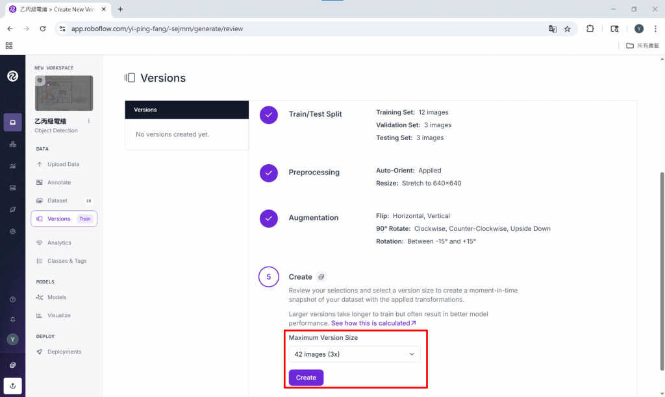Open the project three-dot options menu

coord(88,121)
